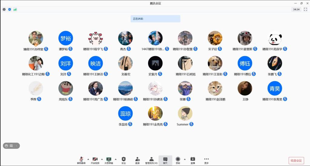Click the blue security shield icon
The height and width of the screenshot is (166, 310).
[9, 9]
